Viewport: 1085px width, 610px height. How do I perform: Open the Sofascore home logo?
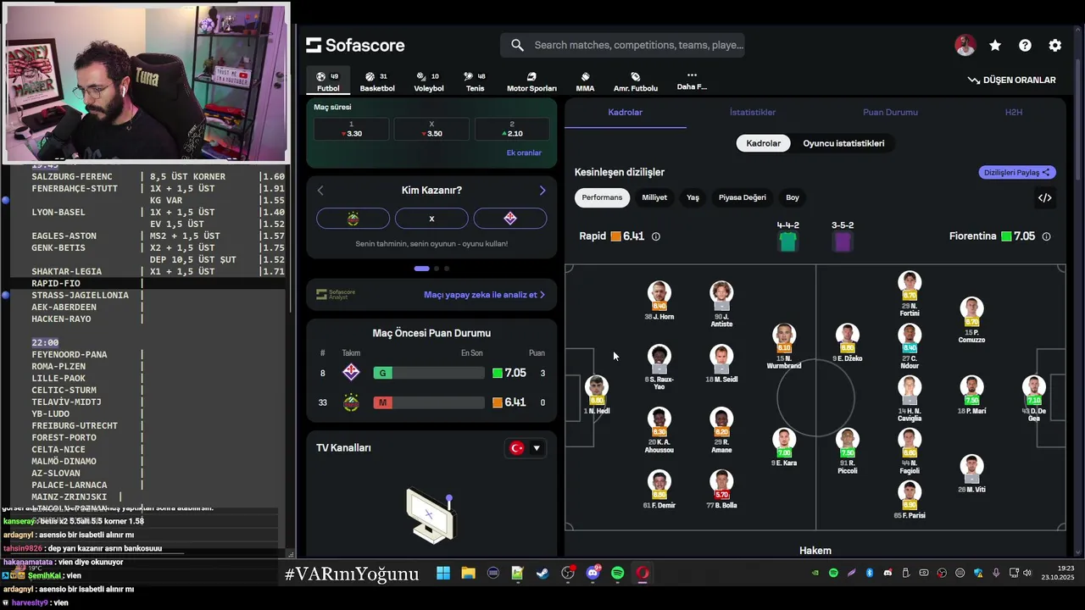pos(355,46)
